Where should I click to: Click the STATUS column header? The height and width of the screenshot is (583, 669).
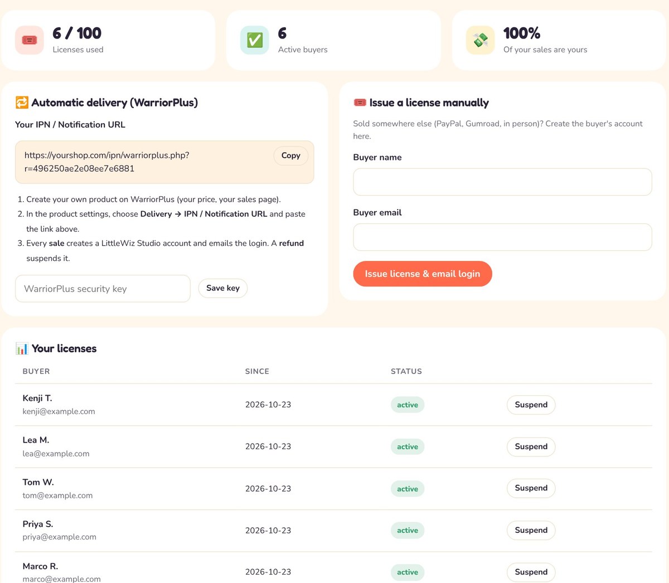pos(406,371)
